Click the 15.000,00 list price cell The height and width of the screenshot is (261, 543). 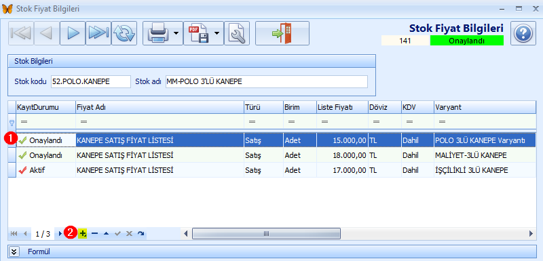pos(342,140)
